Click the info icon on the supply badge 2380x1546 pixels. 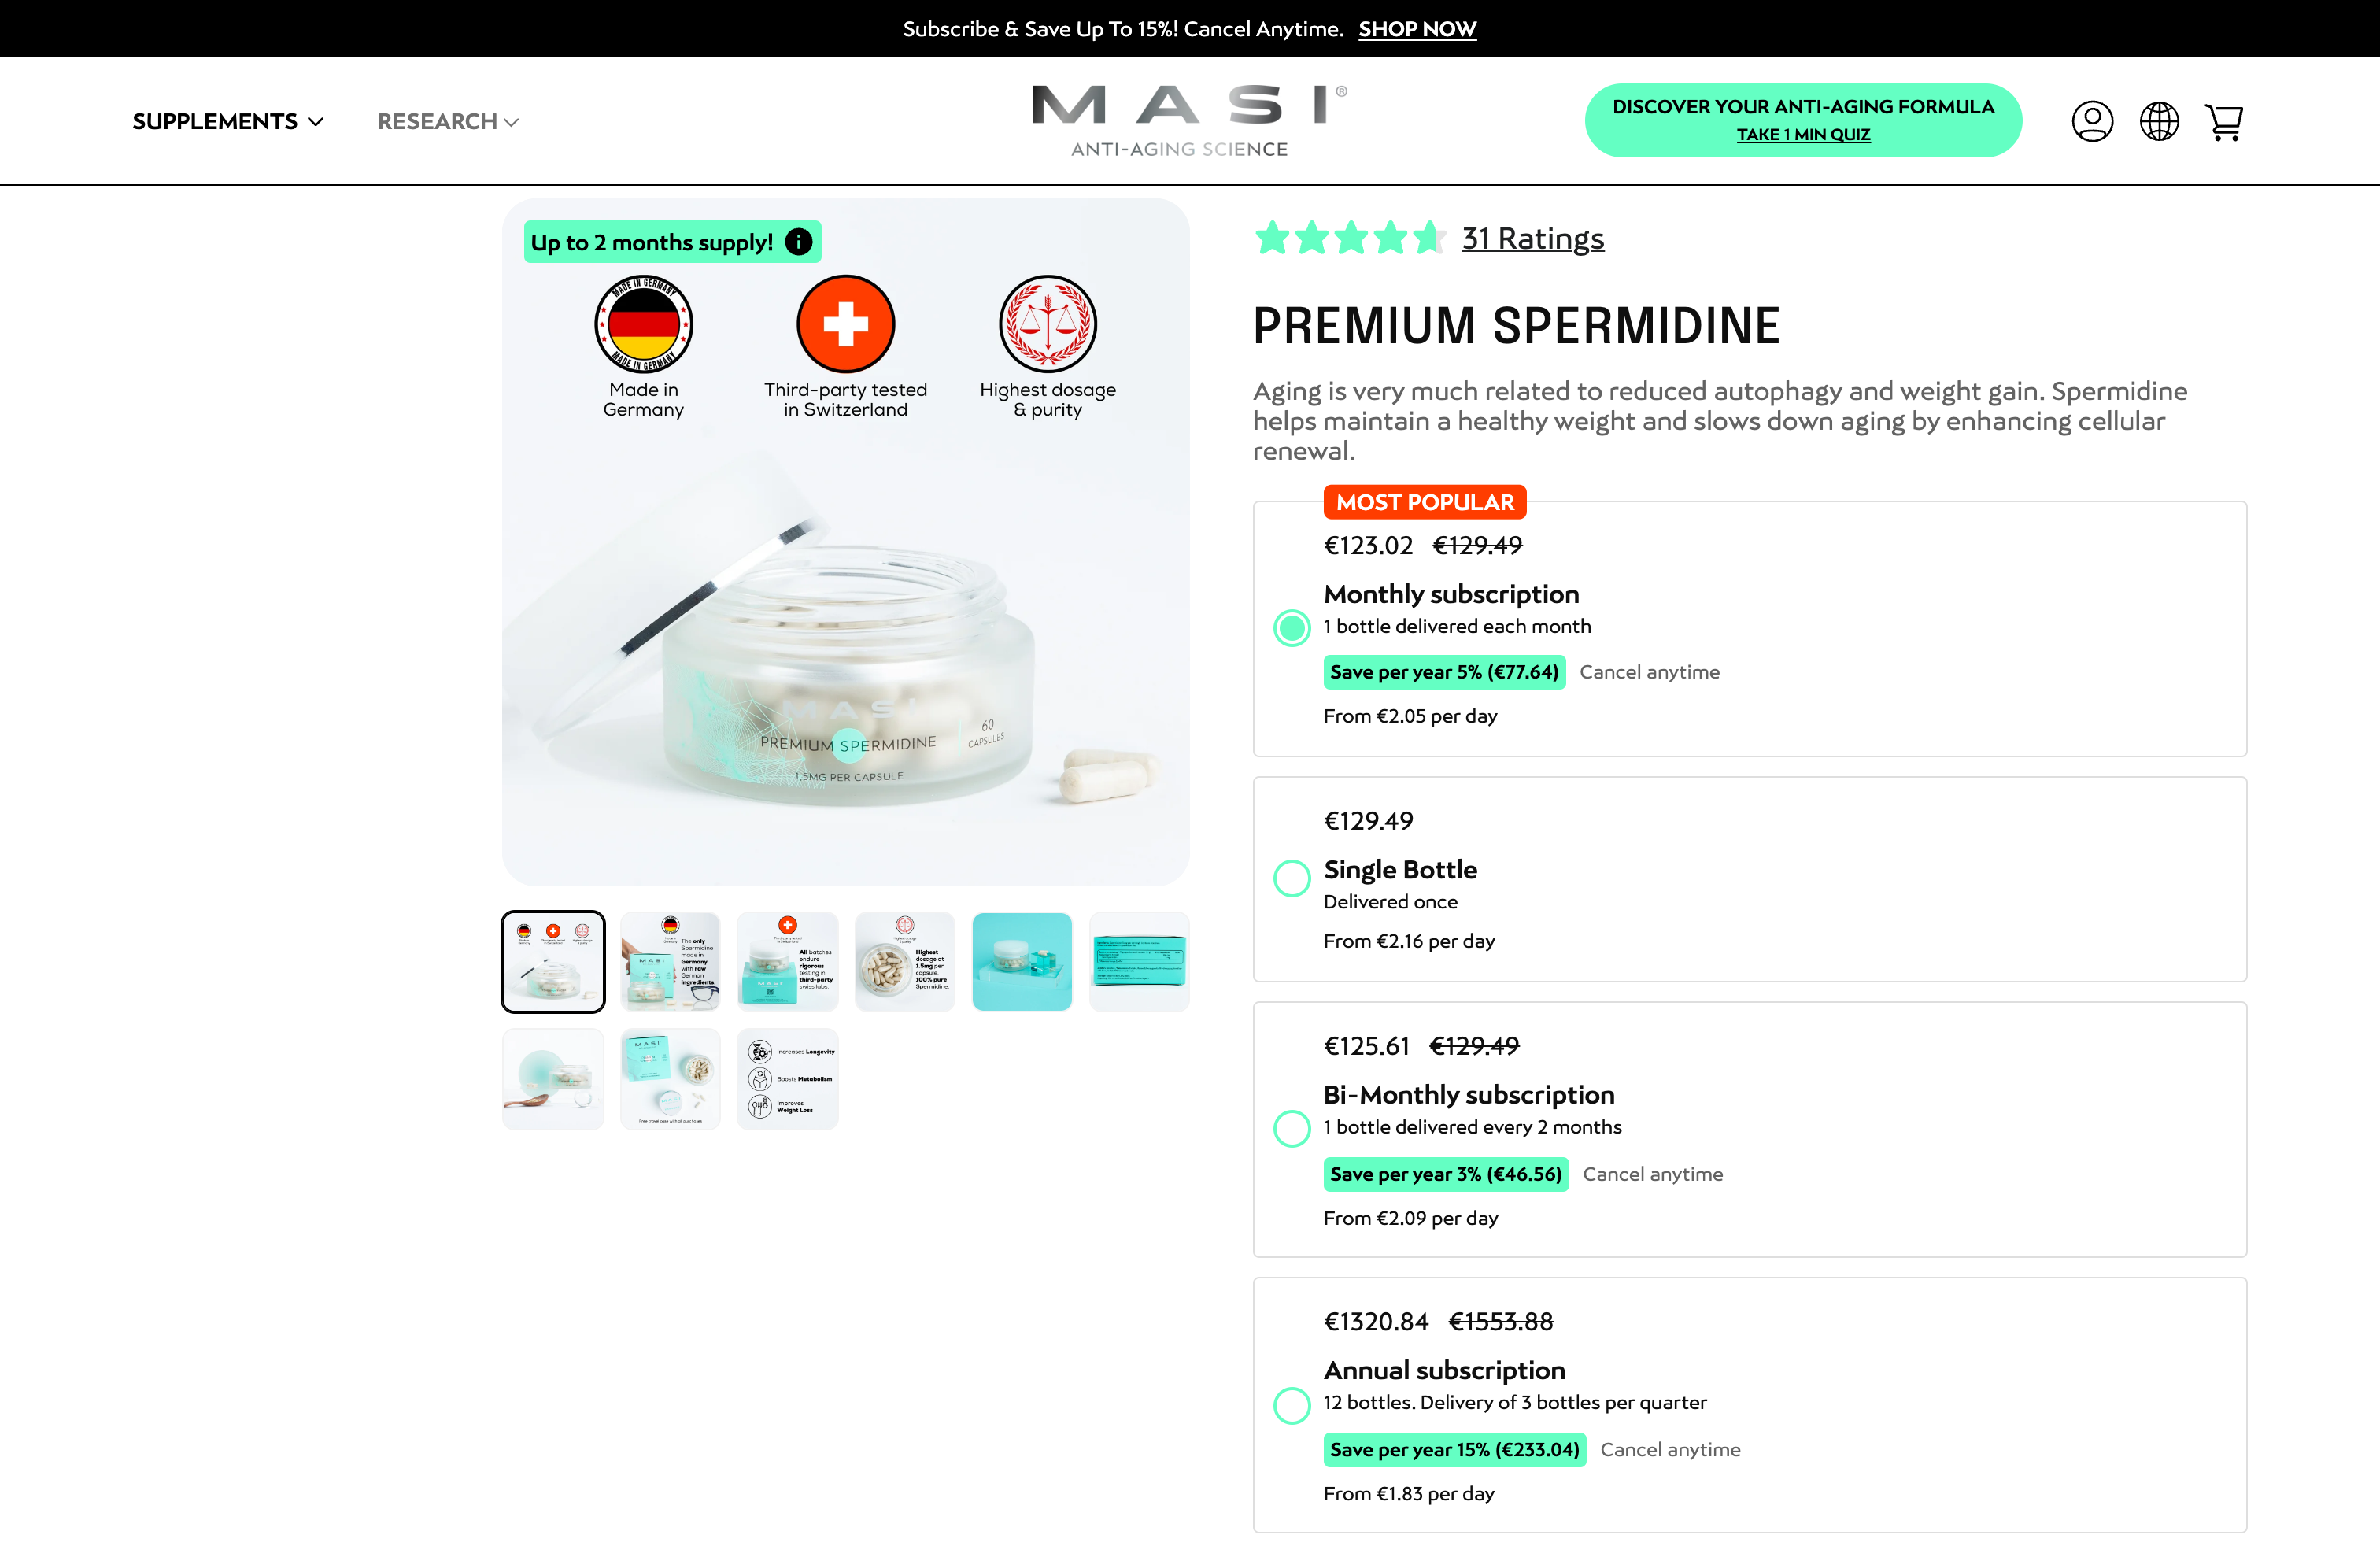pos(797,241)
